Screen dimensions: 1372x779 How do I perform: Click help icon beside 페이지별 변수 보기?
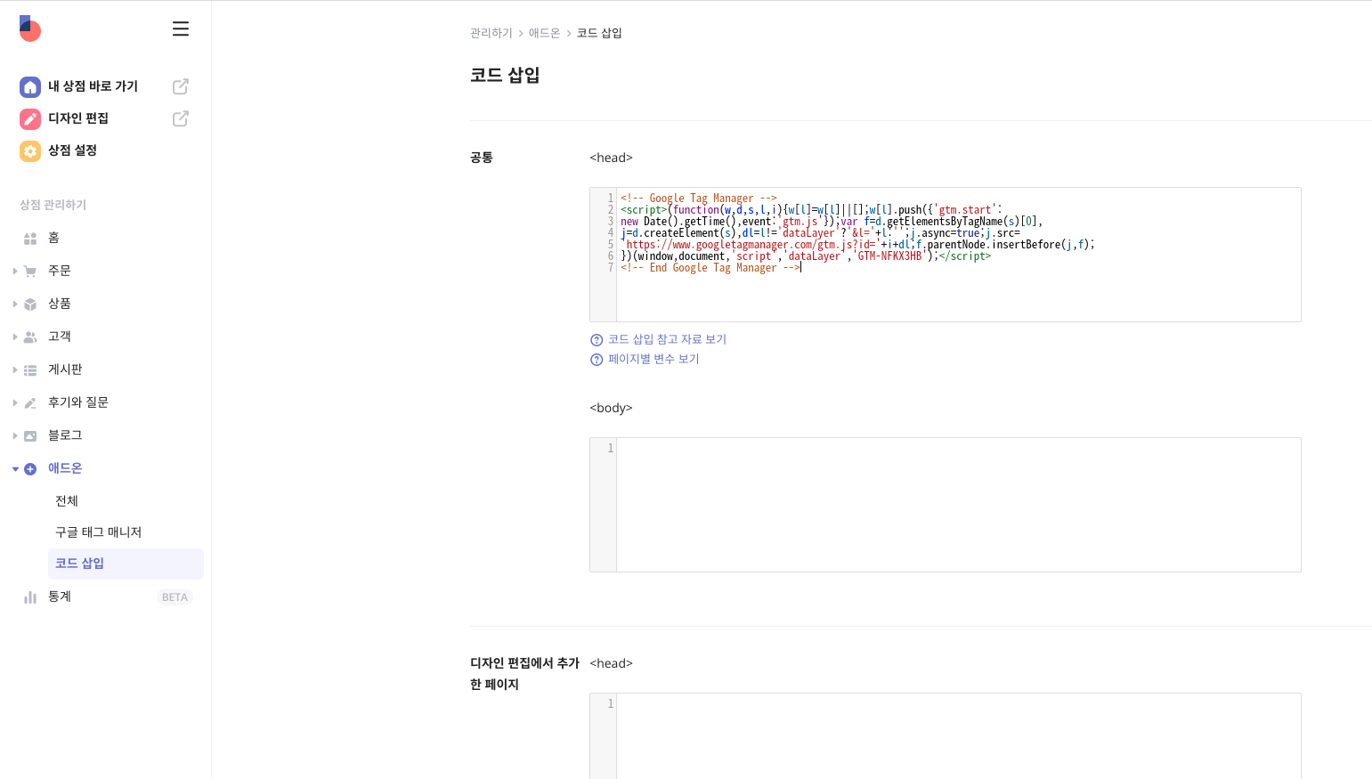(597, 360)
